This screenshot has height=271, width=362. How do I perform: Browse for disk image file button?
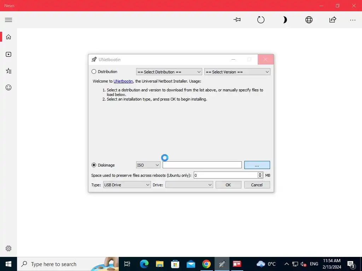click(257, 165)
